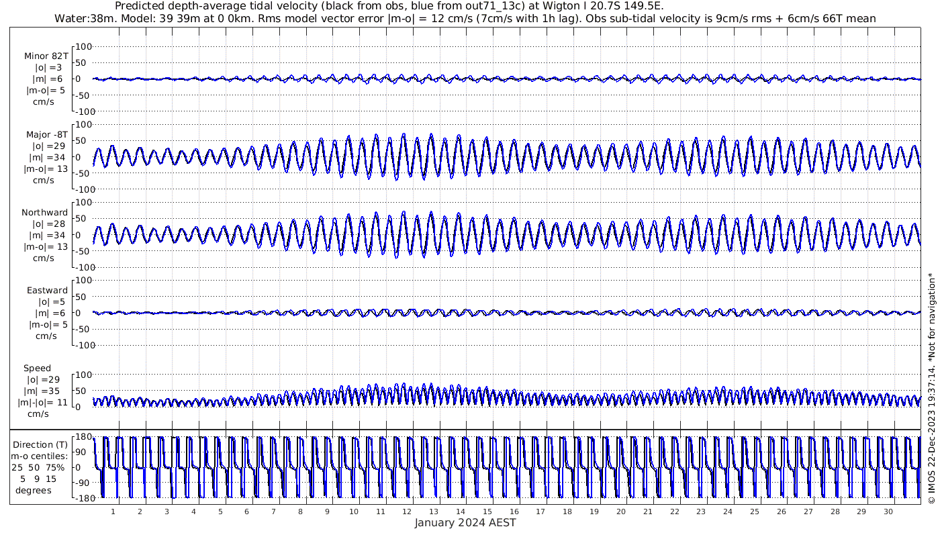Click day 13 on the date axis
Image resolution: width=940 pixels, height=537 pixels.
click(434, 511)
